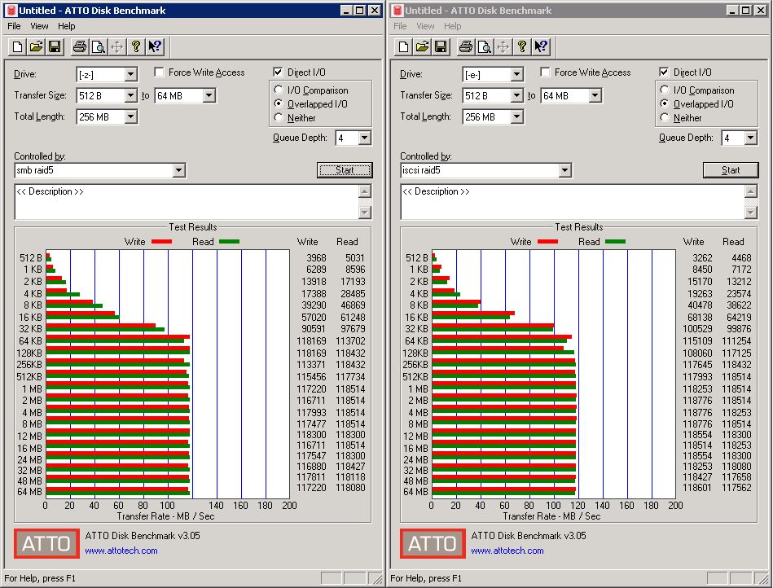Screen dimensions: 773x588
Task: Click Description text box in left window
Action: 187,202
